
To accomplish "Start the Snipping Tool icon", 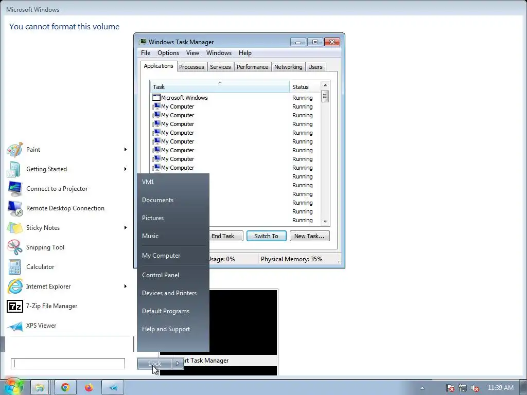I will pyautogui.click(x=15, y=247).
